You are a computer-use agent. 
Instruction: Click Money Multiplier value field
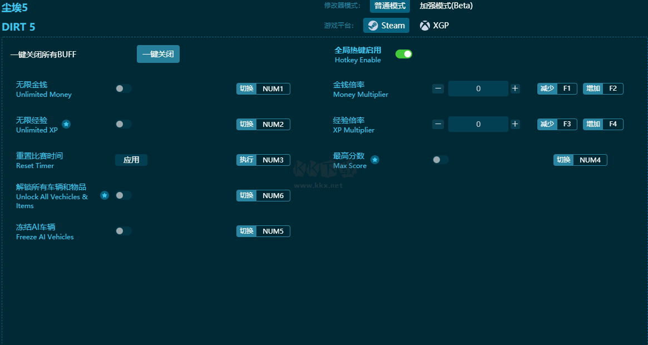click(478, 88)
